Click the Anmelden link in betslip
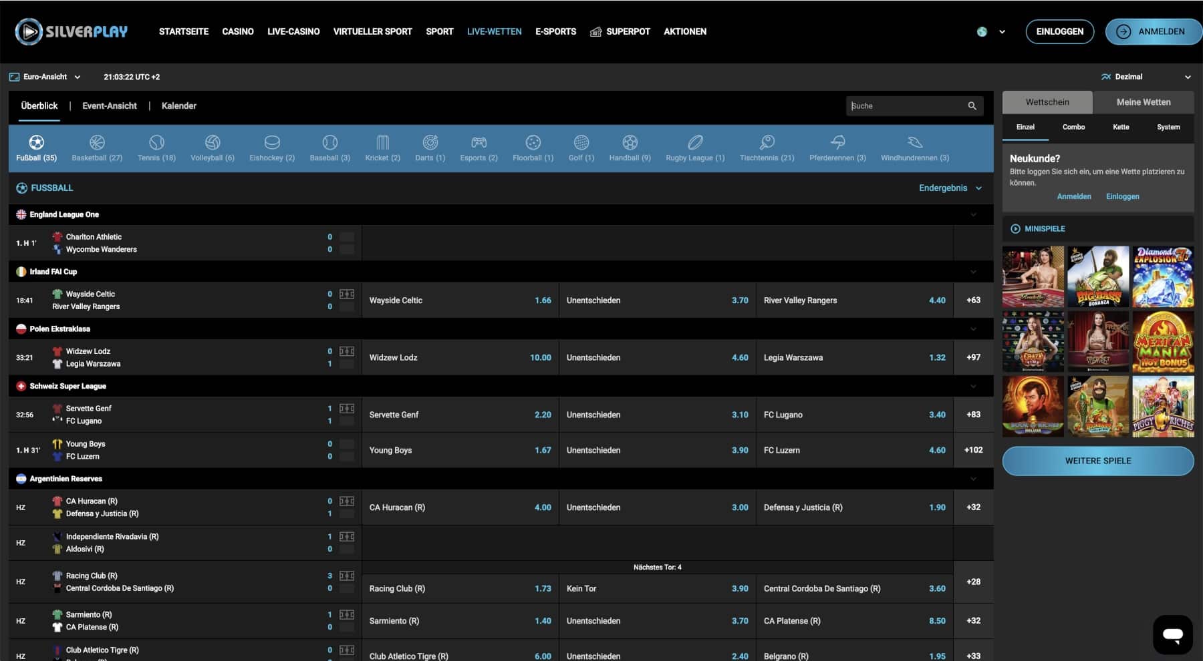 pyautogui.click(x=1074, y=196)
